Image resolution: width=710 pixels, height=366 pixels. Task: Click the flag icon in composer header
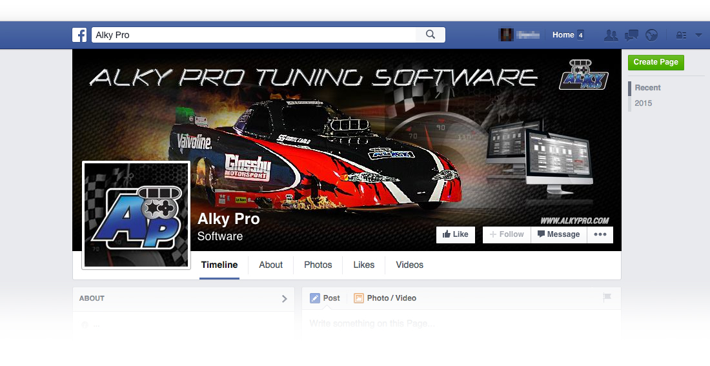click(x=607, y=298)
